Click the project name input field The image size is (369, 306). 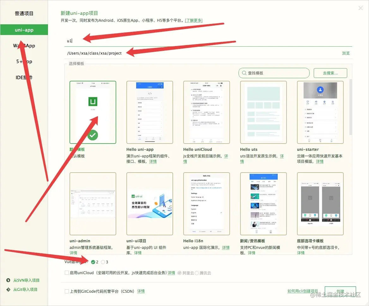(x=208, y=41)
